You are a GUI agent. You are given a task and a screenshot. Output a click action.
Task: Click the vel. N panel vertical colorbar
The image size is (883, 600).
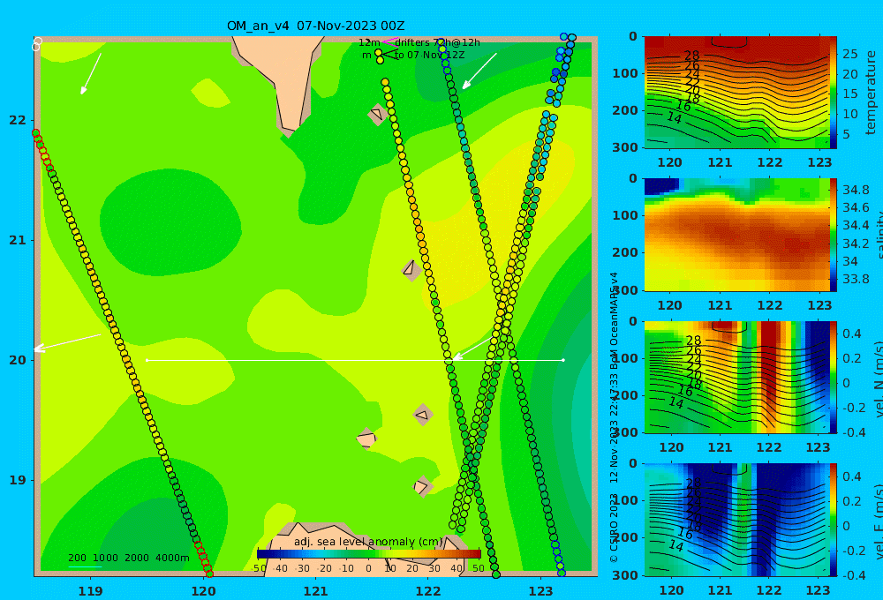[x=834, y=377]
